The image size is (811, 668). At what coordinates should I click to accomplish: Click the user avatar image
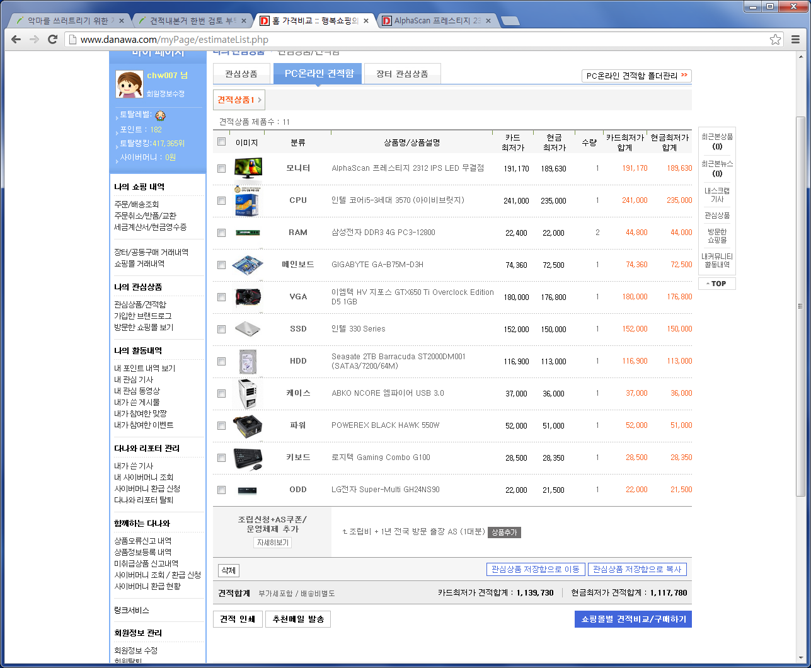pos(129,84)
